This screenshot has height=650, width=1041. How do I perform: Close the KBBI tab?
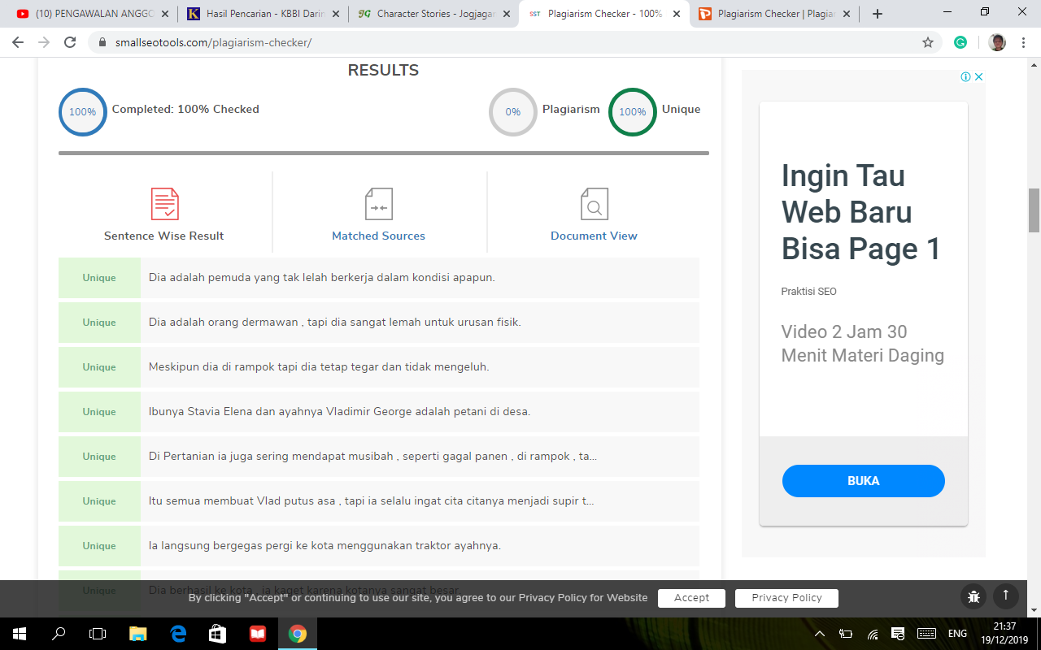(x=335, y=14)
